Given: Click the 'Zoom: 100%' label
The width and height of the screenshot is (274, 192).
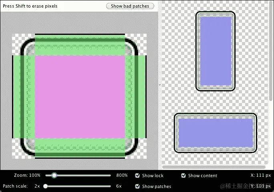Looking at the screenshot, I should (27, 175).
